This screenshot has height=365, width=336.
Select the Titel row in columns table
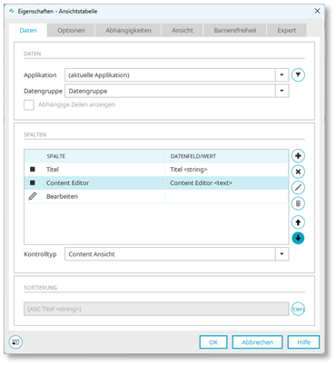156,170
